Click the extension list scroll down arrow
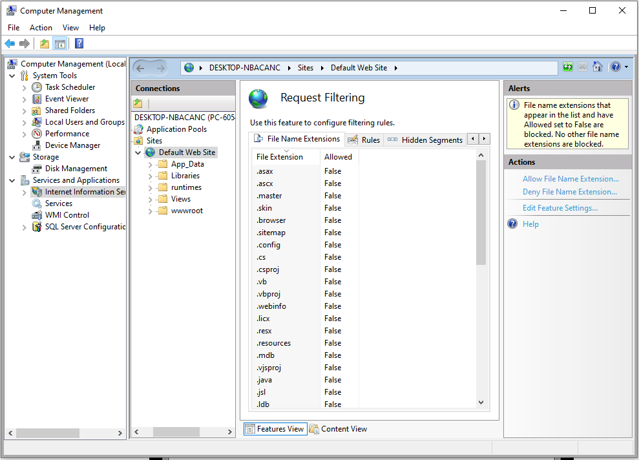Image resolution: width=639 pixels, height=460 pixels. tap(481, 402)
